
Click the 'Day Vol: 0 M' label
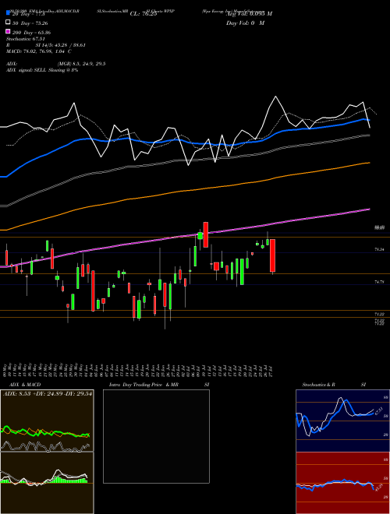(x=245, y=23)
